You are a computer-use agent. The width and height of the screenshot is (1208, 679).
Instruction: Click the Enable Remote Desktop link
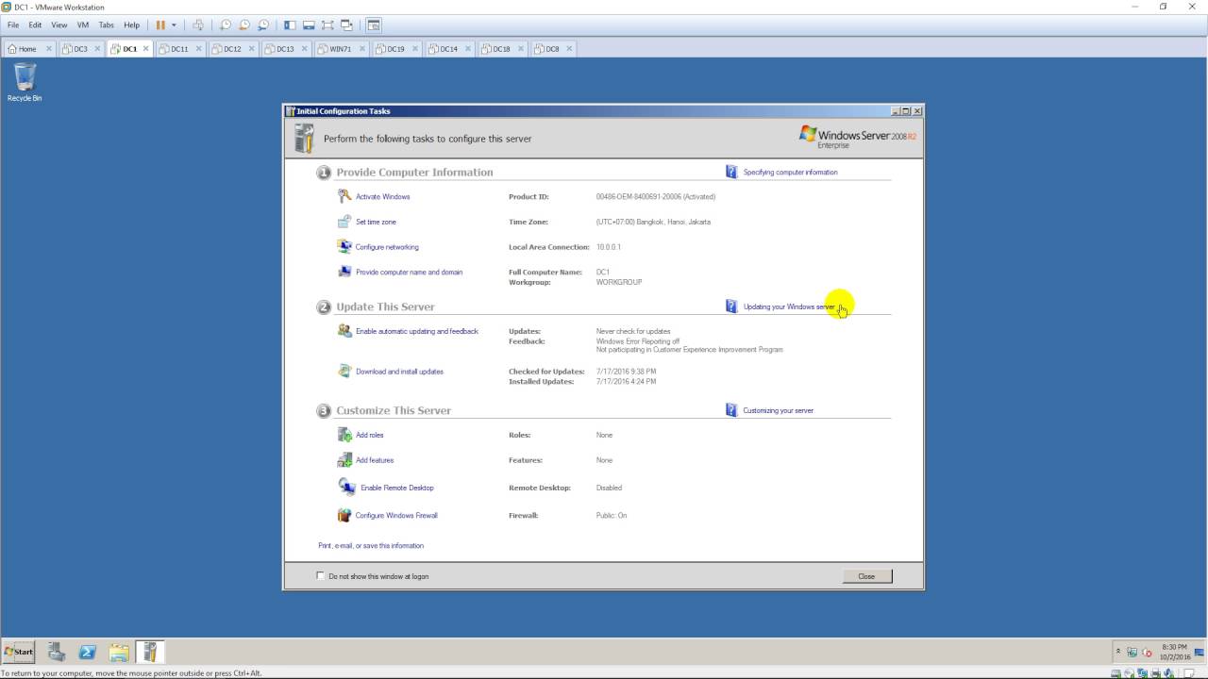(x=397, y=489)
